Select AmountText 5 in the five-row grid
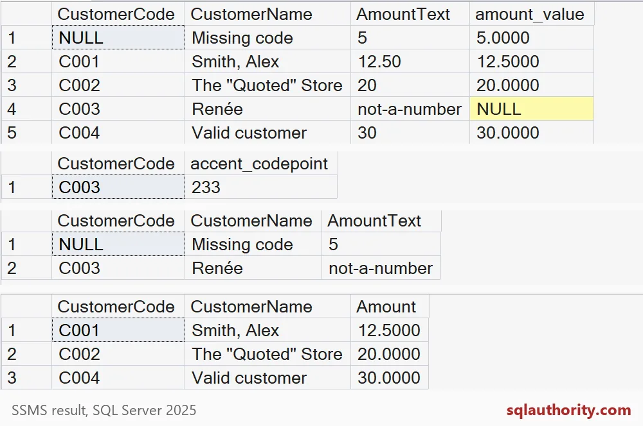 (410, 38)
